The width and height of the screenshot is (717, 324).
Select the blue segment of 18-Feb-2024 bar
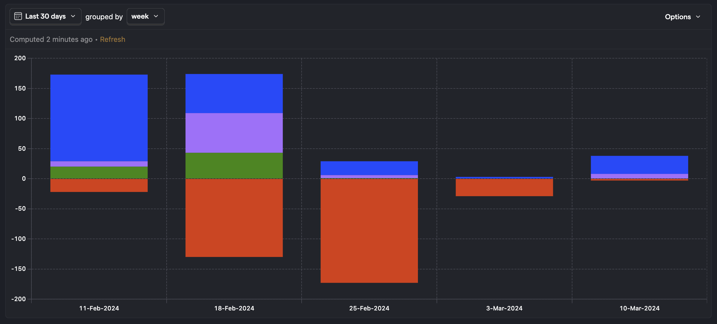click(234, 94)
